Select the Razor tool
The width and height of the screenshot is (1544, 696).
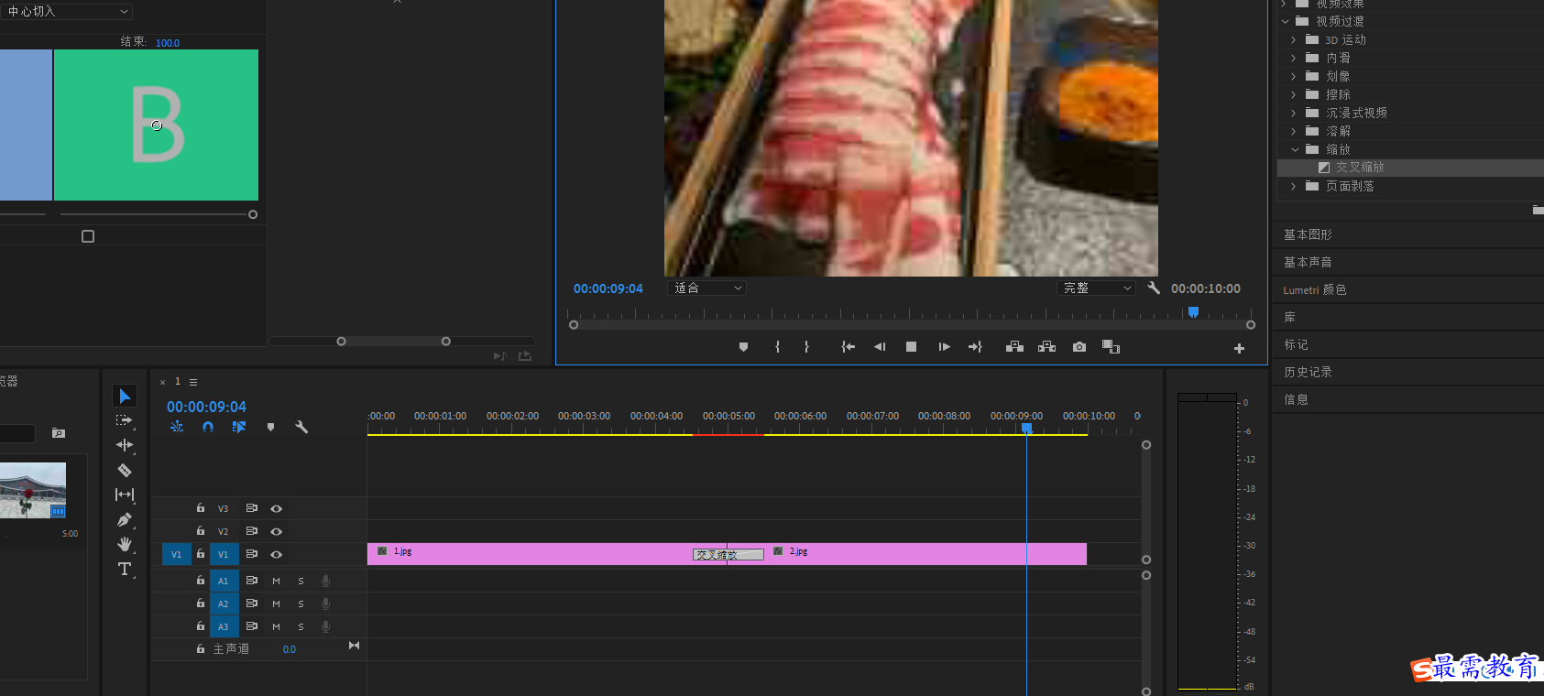[125, 470]
